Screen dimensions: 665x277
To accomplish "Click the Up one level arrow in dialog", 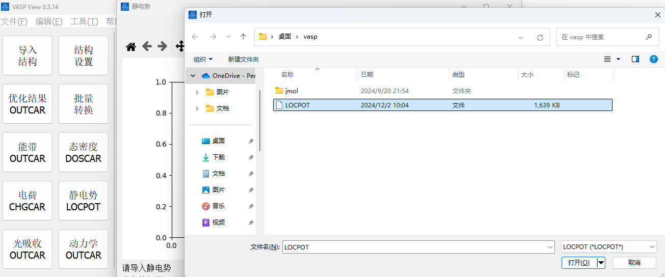I will (244, 37).
